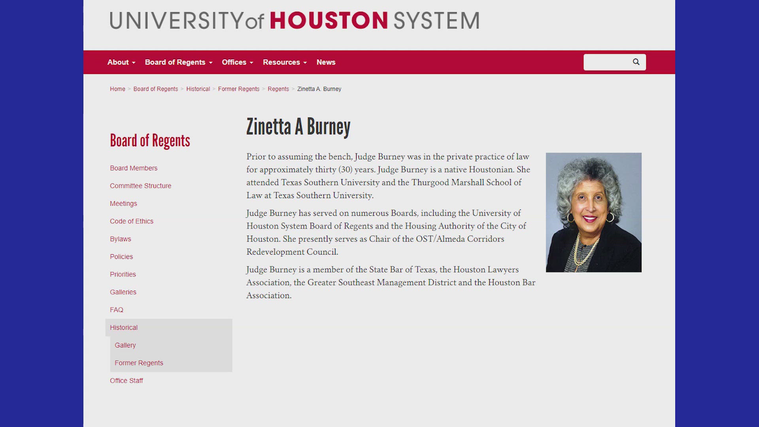Screen dimensions: 759x427
Task: Open Galleries in the sidebar
Action: 123,292
